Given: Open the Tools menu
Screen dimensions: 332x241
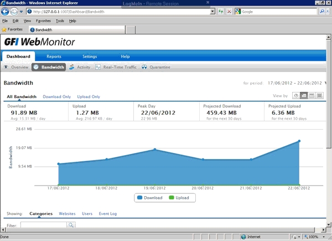Looking at the screenshot, I should 60,20.
